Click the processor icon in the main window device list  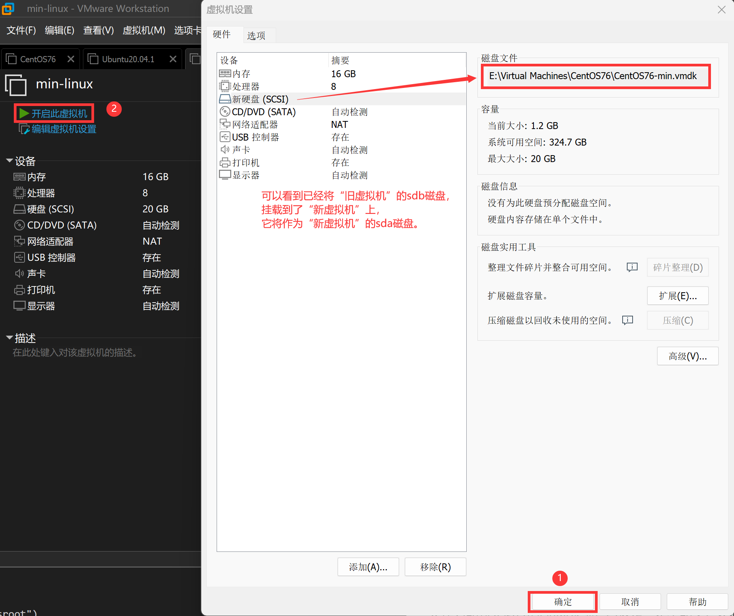19,193
